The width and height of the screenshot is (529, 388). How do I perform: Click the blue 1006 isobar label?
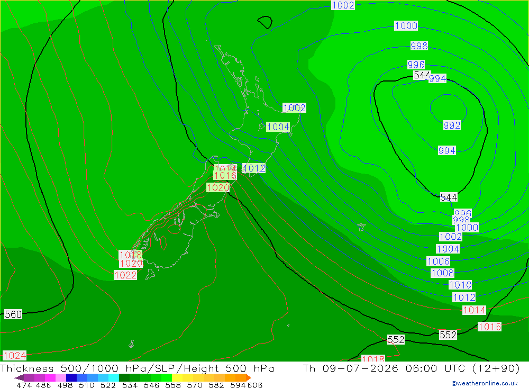(x=438, y=261)
